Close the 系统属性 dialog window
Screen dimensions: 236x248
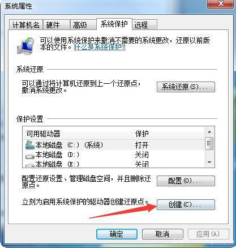click(x=221, y=4)
